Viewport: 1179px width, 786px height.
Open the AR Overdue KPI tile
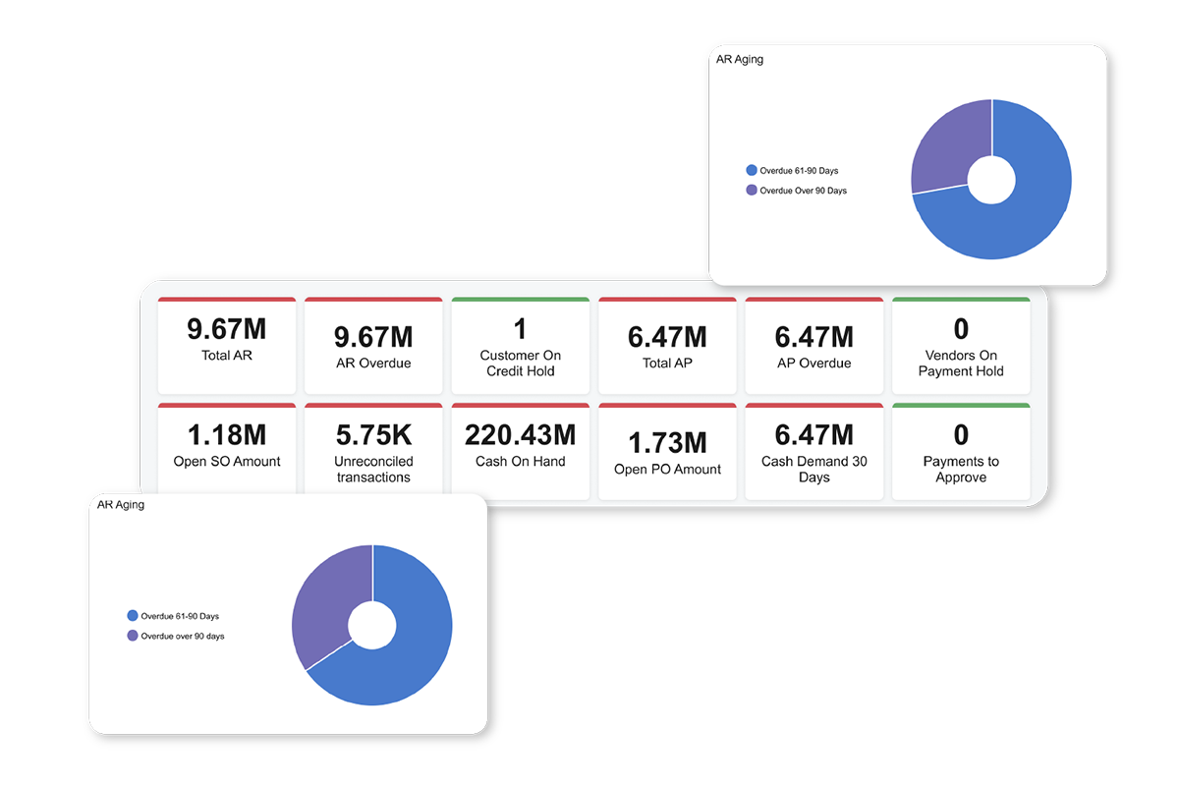tap(373, 345)
